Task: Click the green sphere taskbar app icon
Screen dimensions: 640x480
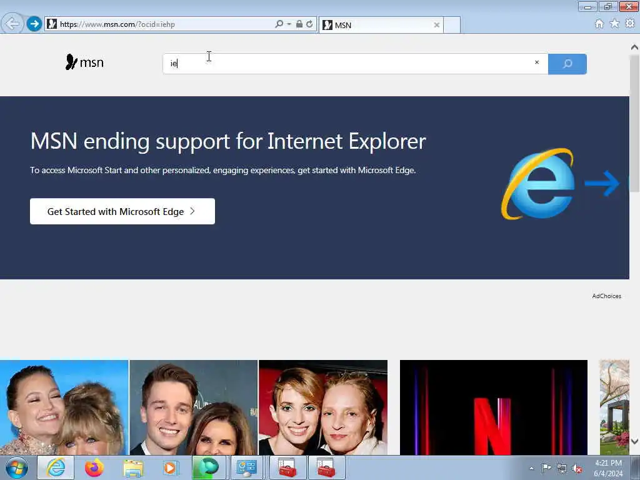Action: tap(207, 467)
